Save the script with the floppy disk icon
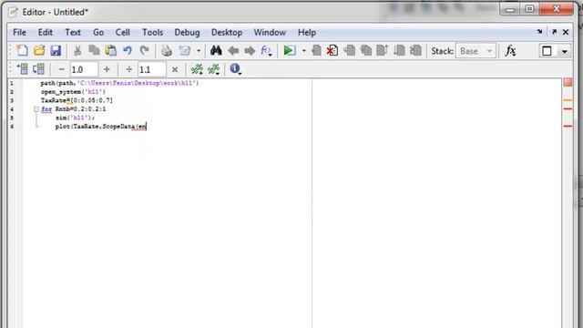This screenshot has width=583, height=328. pos(56,51)
